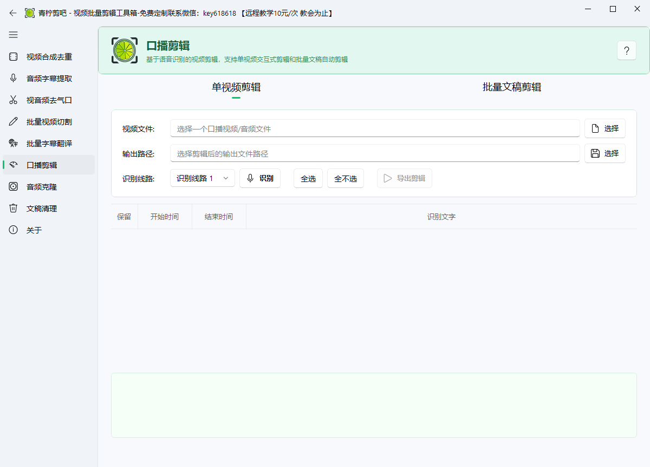Collapse the sidebar via hamburger menu

coord(13,35)
